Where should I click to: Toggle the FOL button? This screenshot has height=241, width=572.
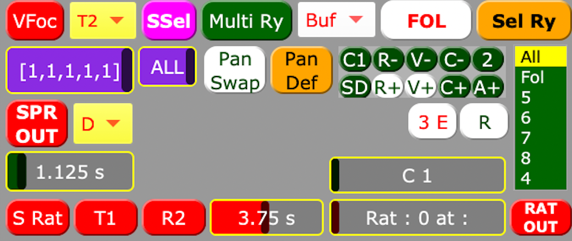(x=426, y=20)
